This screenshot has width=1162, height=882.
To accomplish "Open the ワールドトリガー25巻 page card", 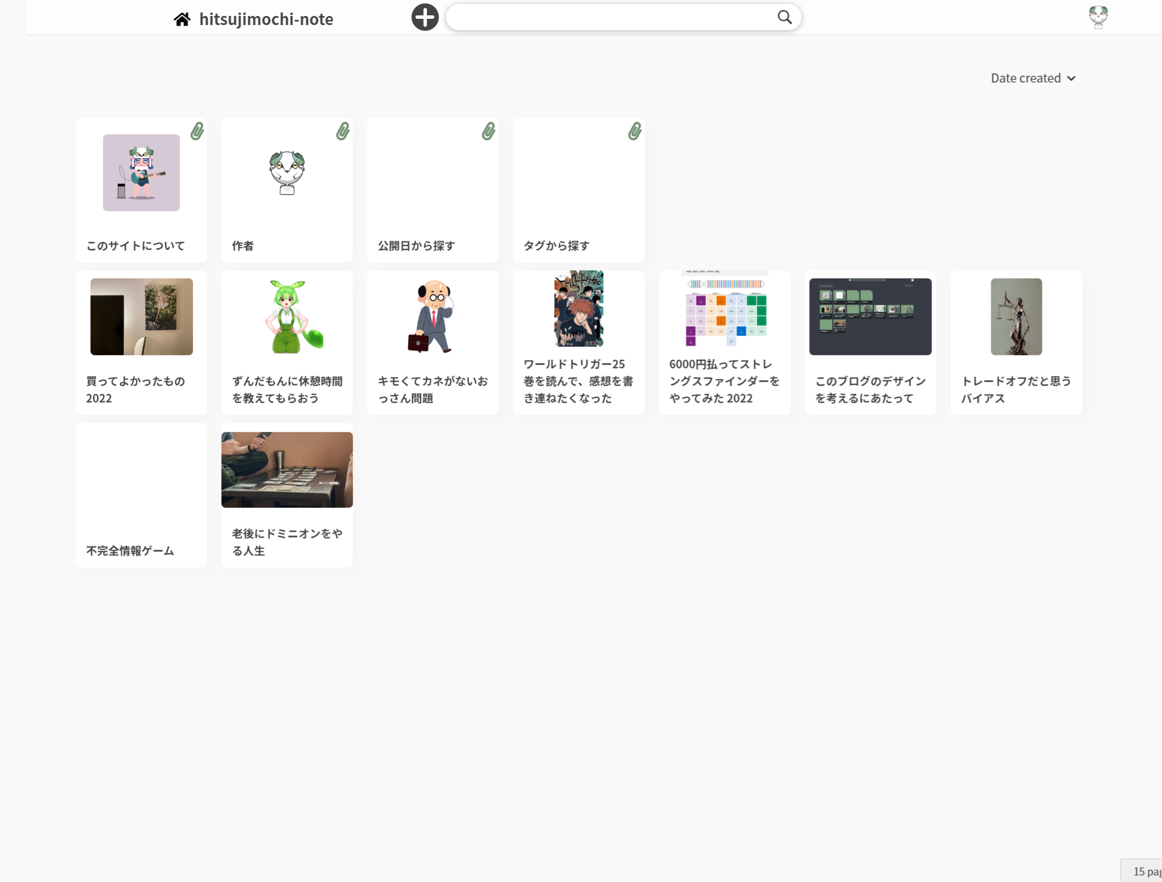I will pos(578,342).
